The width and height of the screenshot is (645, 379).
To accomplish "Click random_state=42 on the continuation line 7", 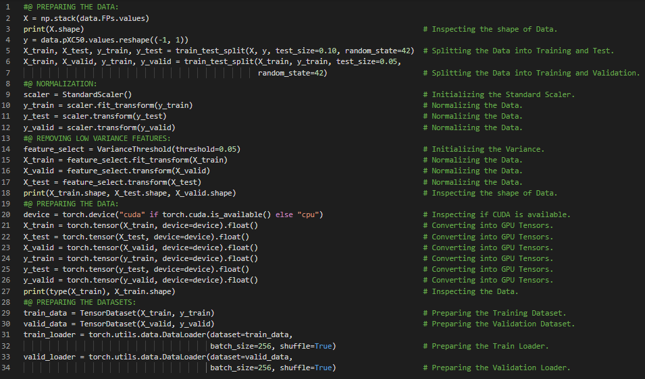I will pyautogui.click(x=292, y=73).
